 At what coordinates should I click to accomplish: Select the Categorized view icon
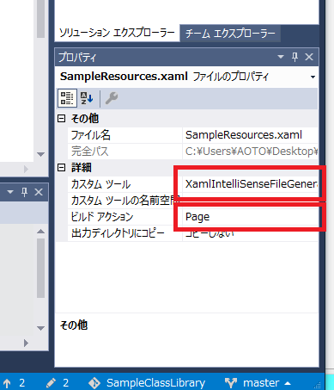(67, 98)
